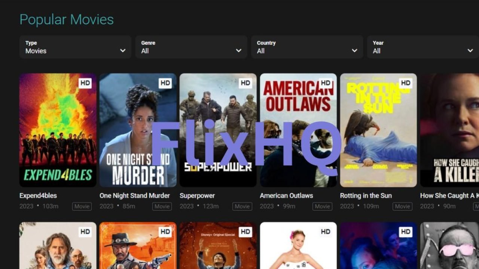Click the Superpower movie poster
Screen dimensions: 479x269
(x=218, y=130)
